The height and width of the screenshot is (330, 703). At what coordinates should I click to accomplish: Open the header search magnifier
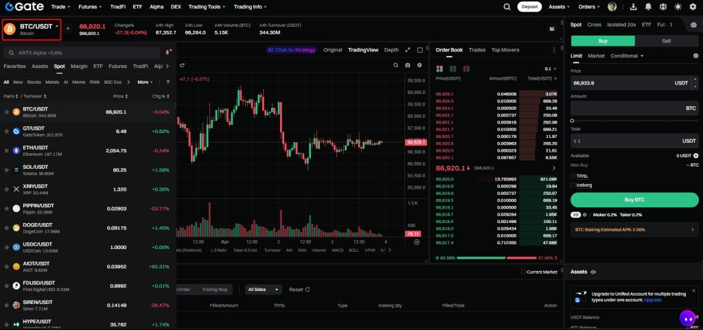click(507, 7)
